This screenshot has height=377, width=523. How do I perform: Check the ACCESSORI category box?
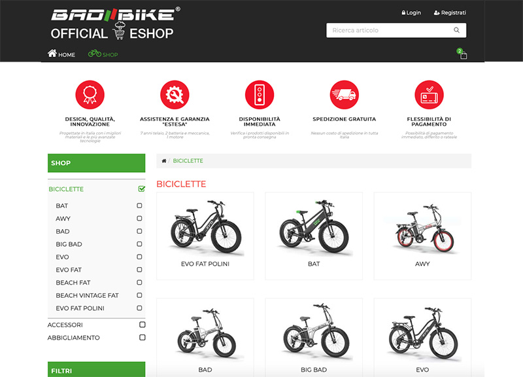click(142, 325)
